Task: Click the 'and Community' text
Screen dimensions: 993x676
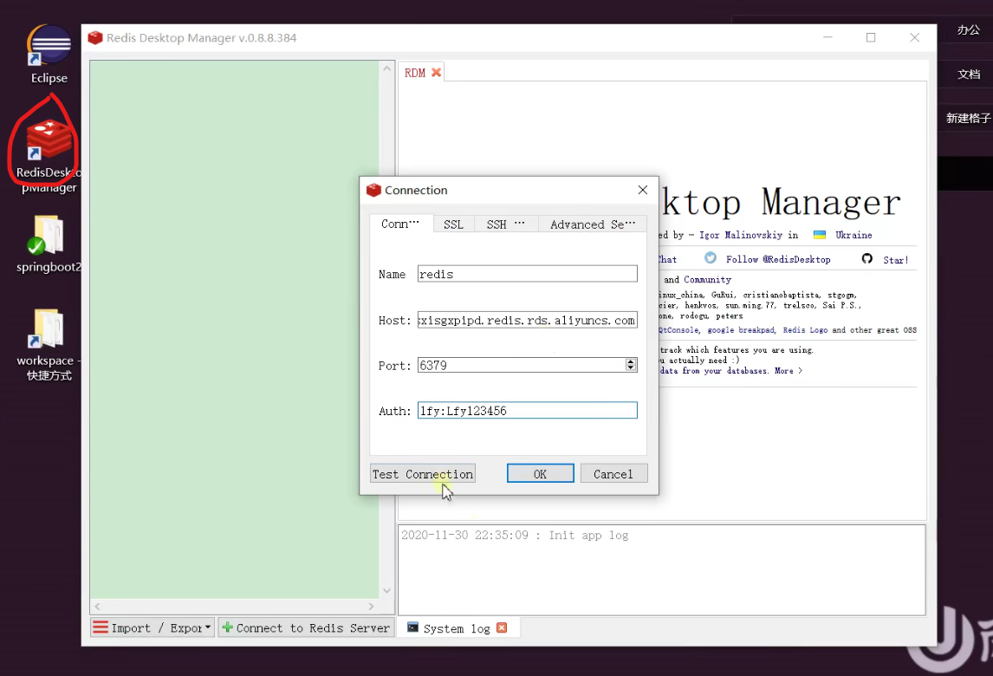Action: pos(698,279)
